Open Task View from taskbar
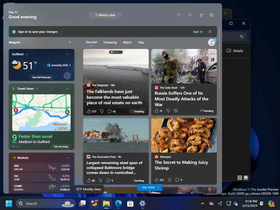Screen dimensions: 280x210 click(83, 203)
